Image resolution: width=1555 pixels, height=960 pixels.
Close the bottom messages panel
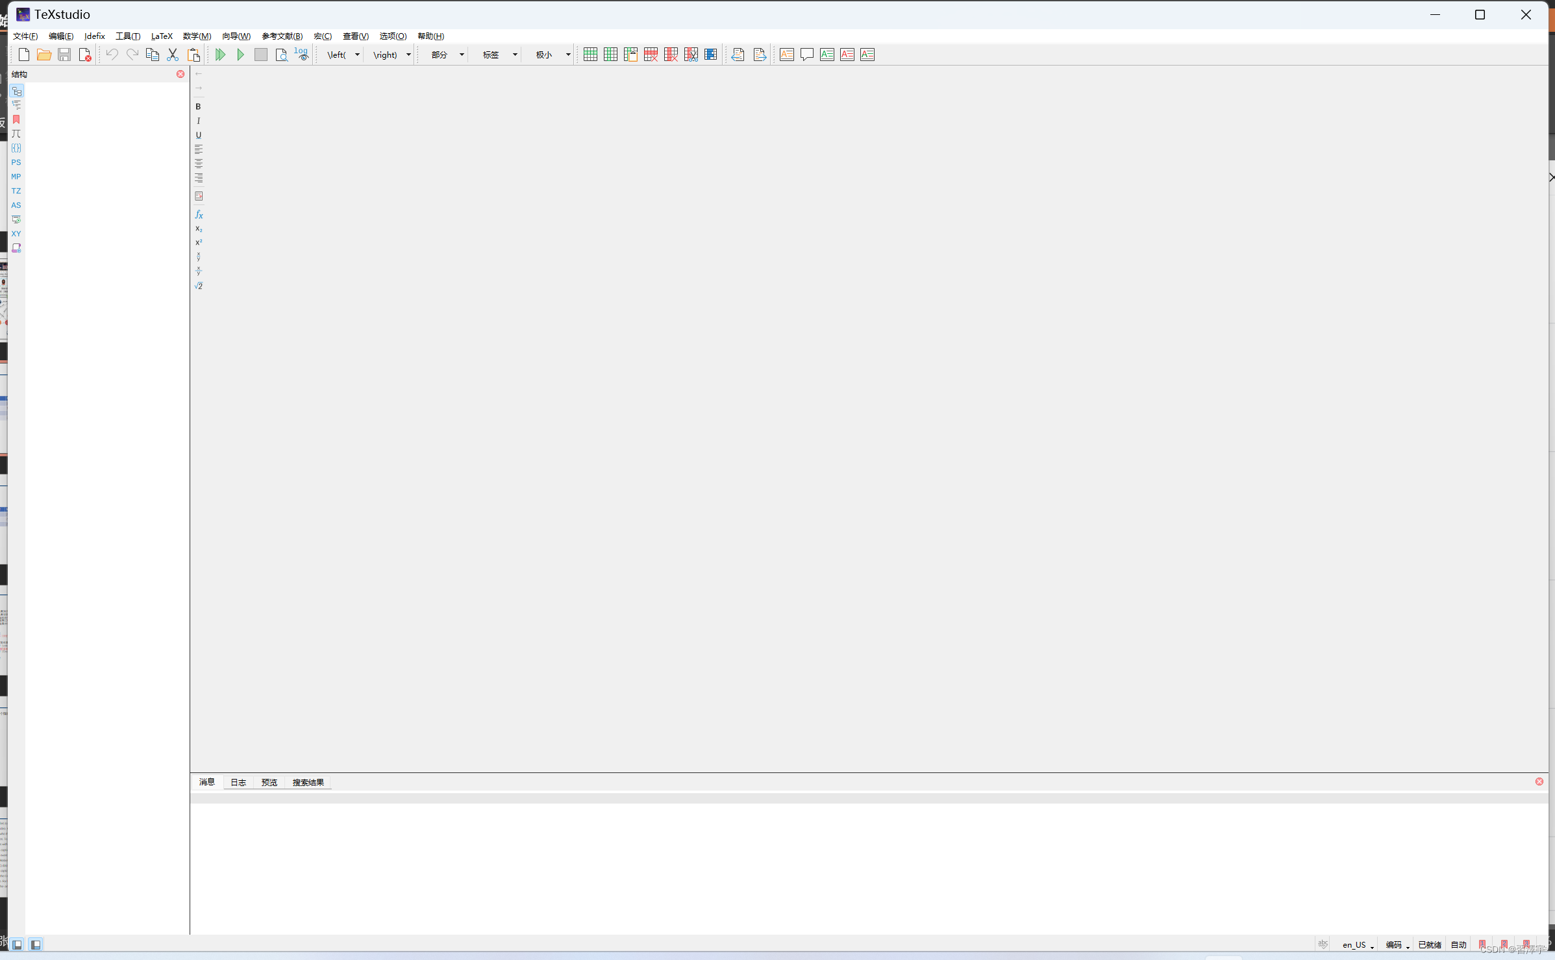pos(1539,782)
